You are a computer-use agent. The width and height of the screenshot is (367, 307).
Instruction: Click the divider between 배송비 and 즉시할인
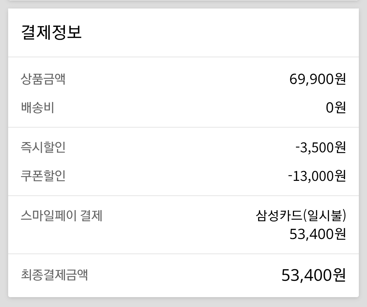pos(183,127)
